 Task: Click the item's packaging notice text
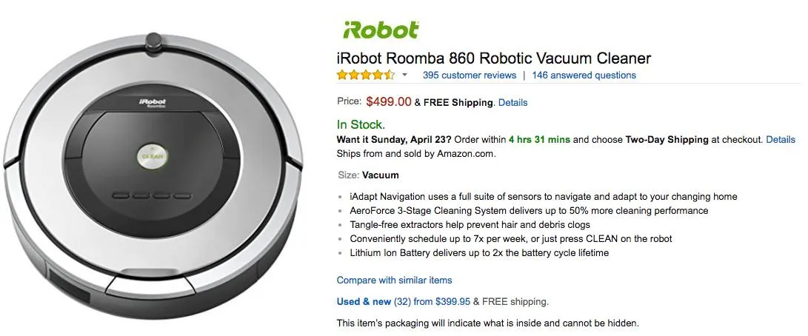(487, 323)
